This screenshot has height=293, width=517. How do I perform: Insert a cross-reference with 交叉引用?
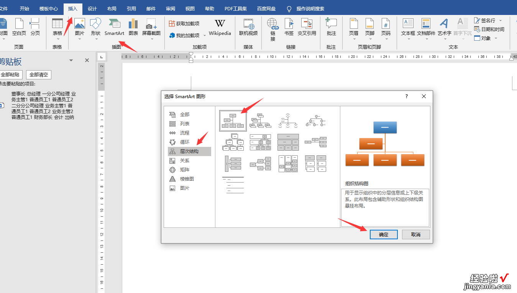[307, 27]
